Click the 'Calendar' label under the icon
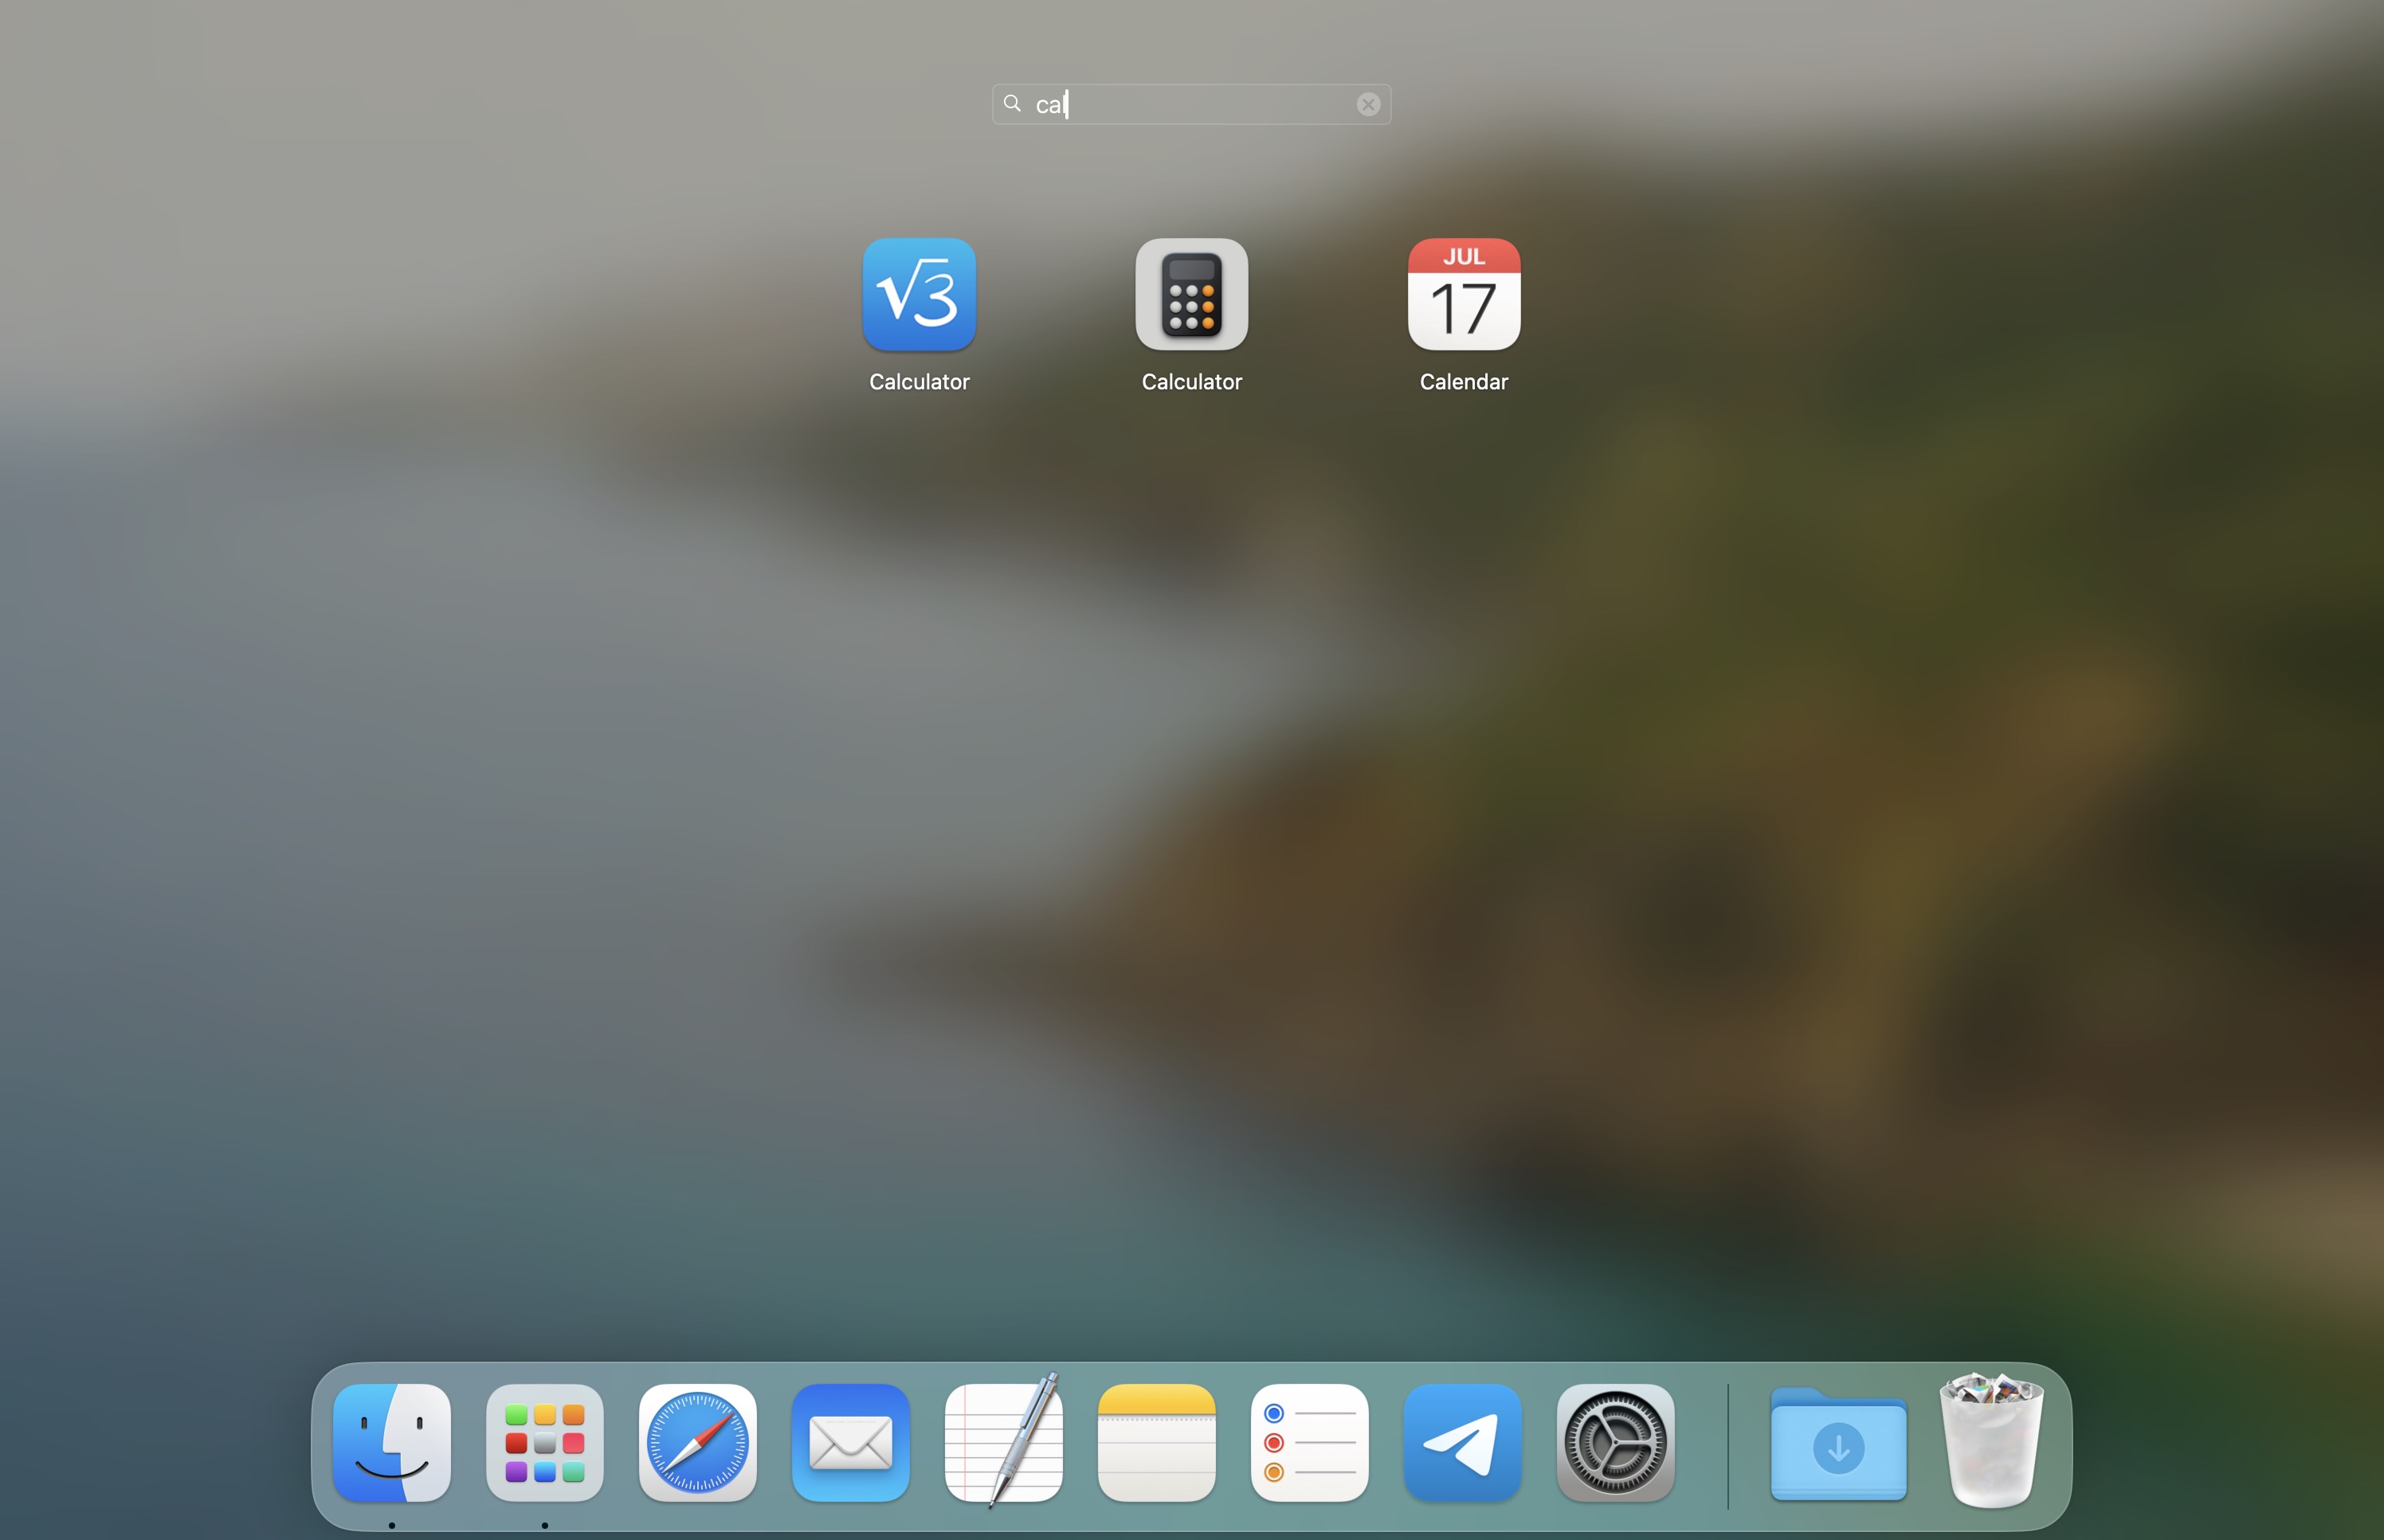This screenshot has height=1540, width=2384. pos(1464,382)
